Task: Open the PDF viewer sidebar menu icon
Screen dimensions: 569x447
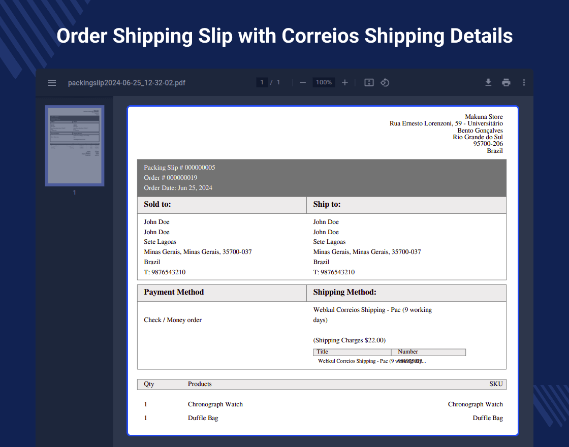Action: 52,83
